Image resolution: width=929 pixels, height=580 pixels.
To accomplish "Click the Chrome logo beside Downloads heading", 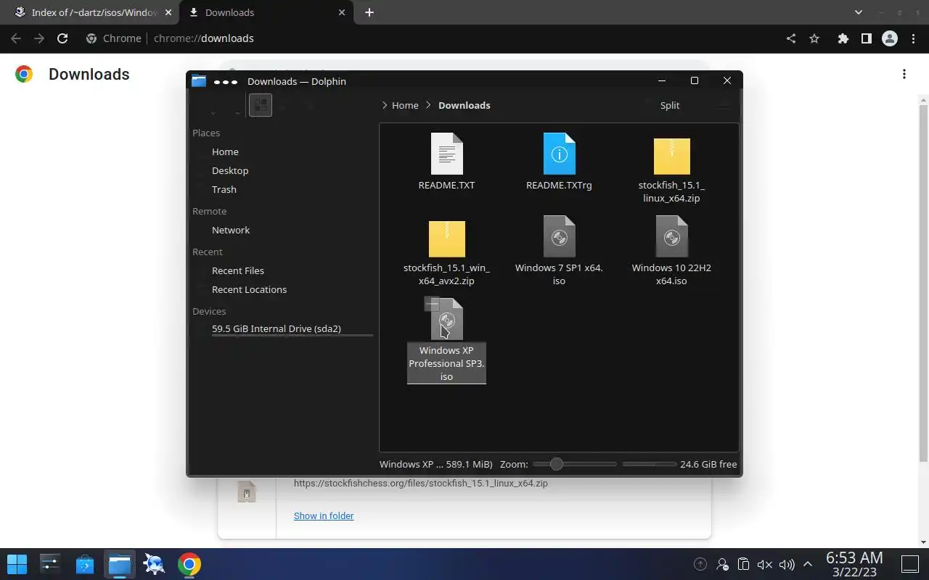I will tap(24, 74).
